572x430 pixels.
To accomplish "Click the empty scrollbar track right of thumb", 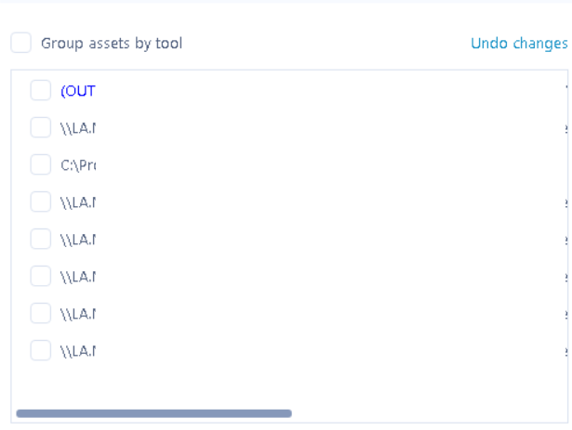I will point(428,413).
